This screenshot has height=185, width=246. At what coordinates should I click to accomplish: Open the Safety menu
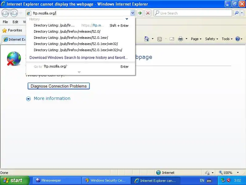(x=212, y=39)
